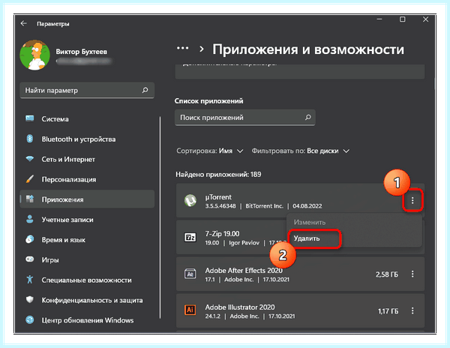Select the Приложения section
Screen dimensions: 450x348
pos(87,199)
